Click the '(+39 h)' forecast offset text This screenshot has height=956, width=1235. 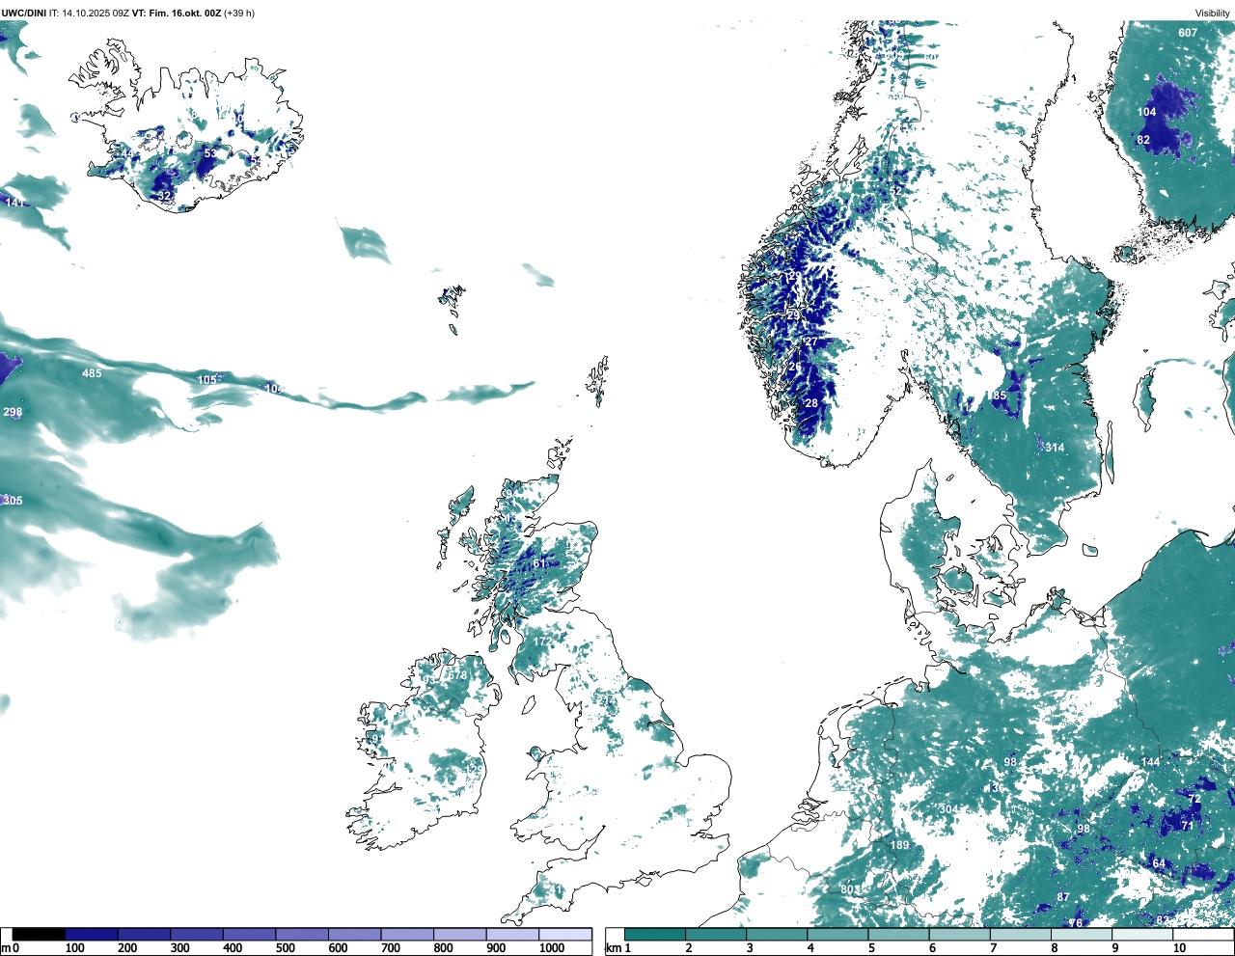point(239,14)
